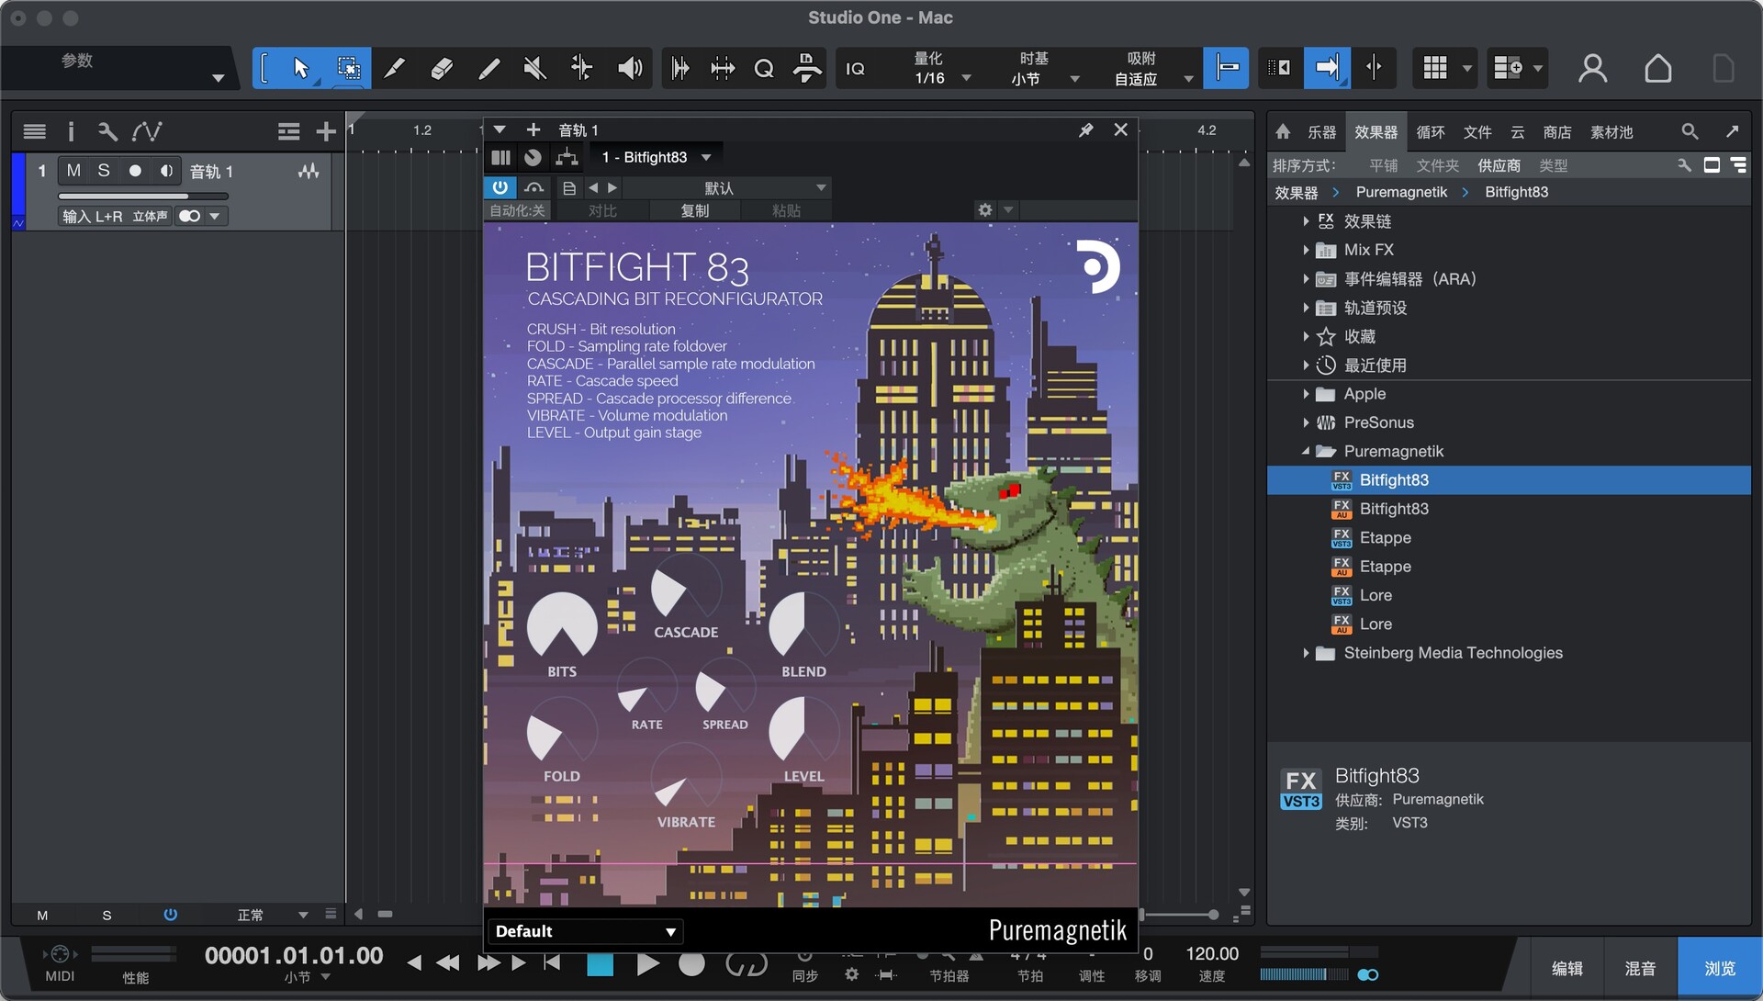The image size is (1763, 1001).
Task: Pin the Bitfight83 plugin window
Action: point(1086,130)
